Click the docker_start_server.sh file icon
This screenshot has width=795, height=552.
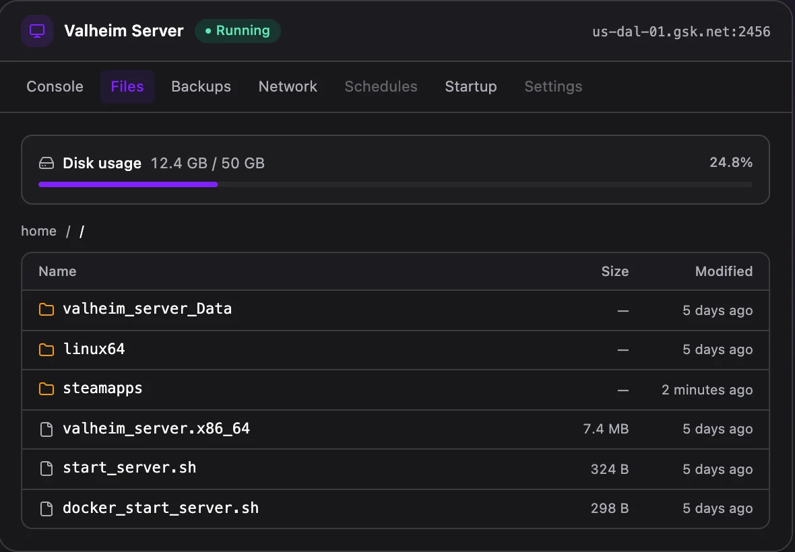(x=46, y=508)
